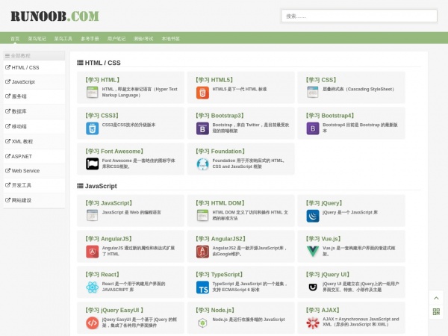Click the red AngularJS shield icon
Screen dimensions: 448x336
[93, 252]
